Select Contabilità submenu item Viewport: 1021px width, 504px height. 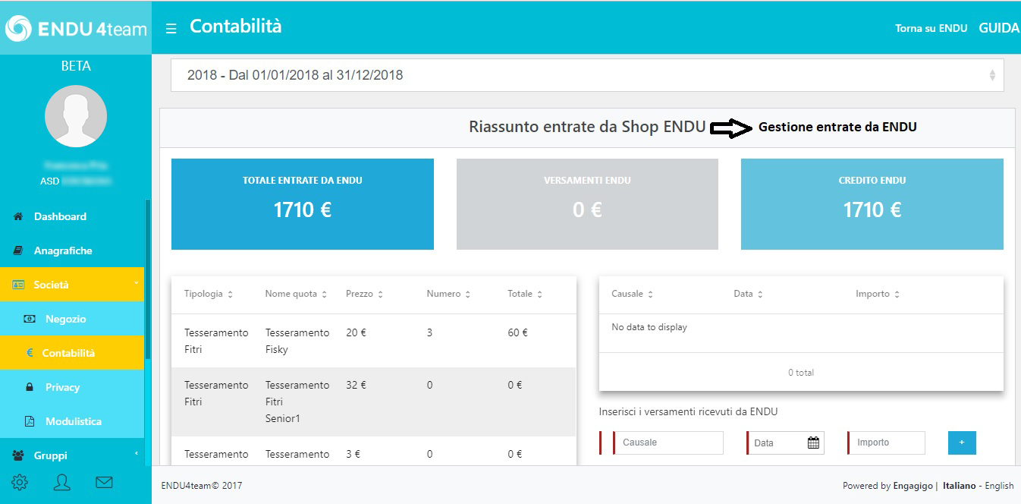tap(72, 353)
